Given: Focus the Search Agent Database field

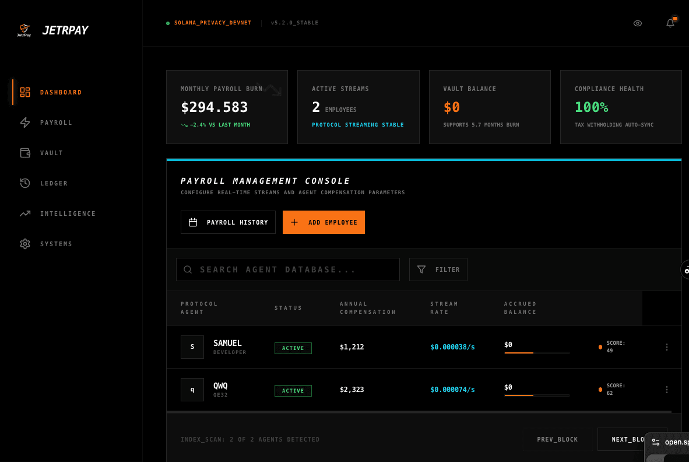Looking at the screenshot, I should 288,269.
